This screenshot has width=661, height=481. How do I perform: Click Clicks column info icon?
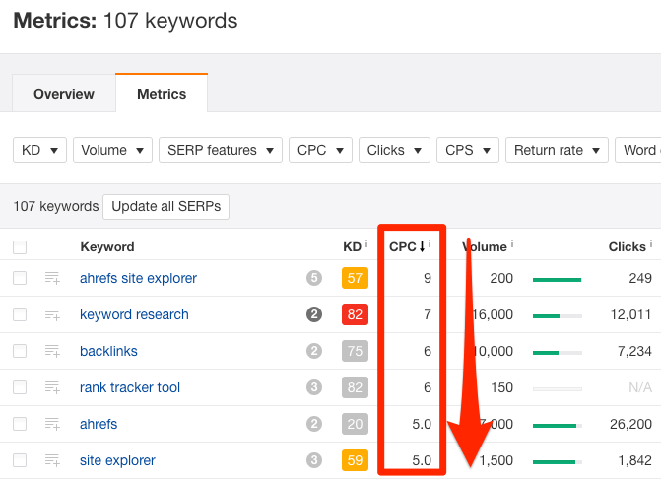pyautogui.click(x=651, y=243)
